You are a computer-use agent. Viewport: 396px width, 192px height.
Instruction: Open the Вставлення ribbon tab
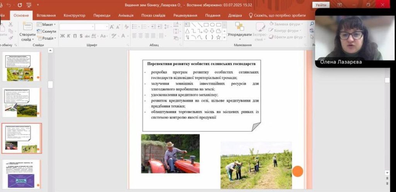46,15
